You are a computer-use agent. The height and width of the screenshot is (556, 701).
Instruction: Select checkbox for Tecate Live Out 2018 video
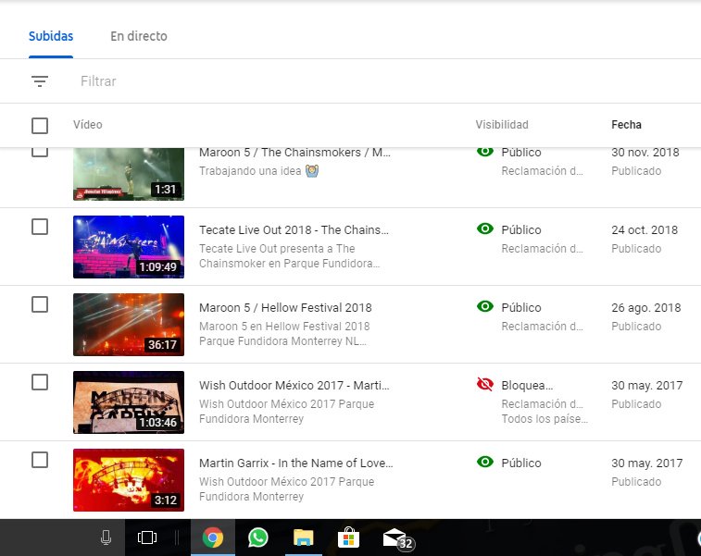pyautogui.click(x=40, y=227)
